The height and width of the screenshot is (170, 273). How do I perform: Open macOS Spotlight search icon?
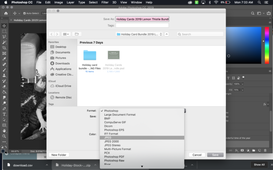tap(259, 3)
